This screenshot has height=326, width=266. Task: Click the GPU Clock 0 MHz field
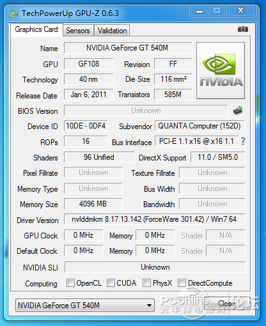[x=83, y=235]
